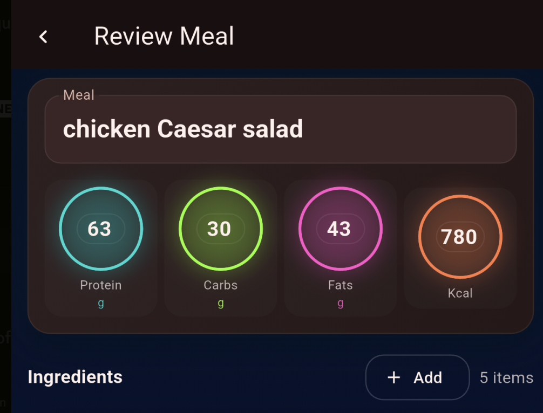
Task: Click the back chevron icon
Action: point(43,36)
